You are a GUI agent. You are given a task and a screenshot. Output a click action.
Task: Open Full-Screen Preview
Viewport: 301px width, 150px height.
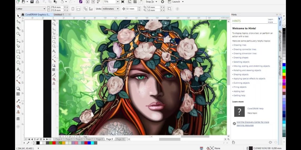(x=123, y=2)
